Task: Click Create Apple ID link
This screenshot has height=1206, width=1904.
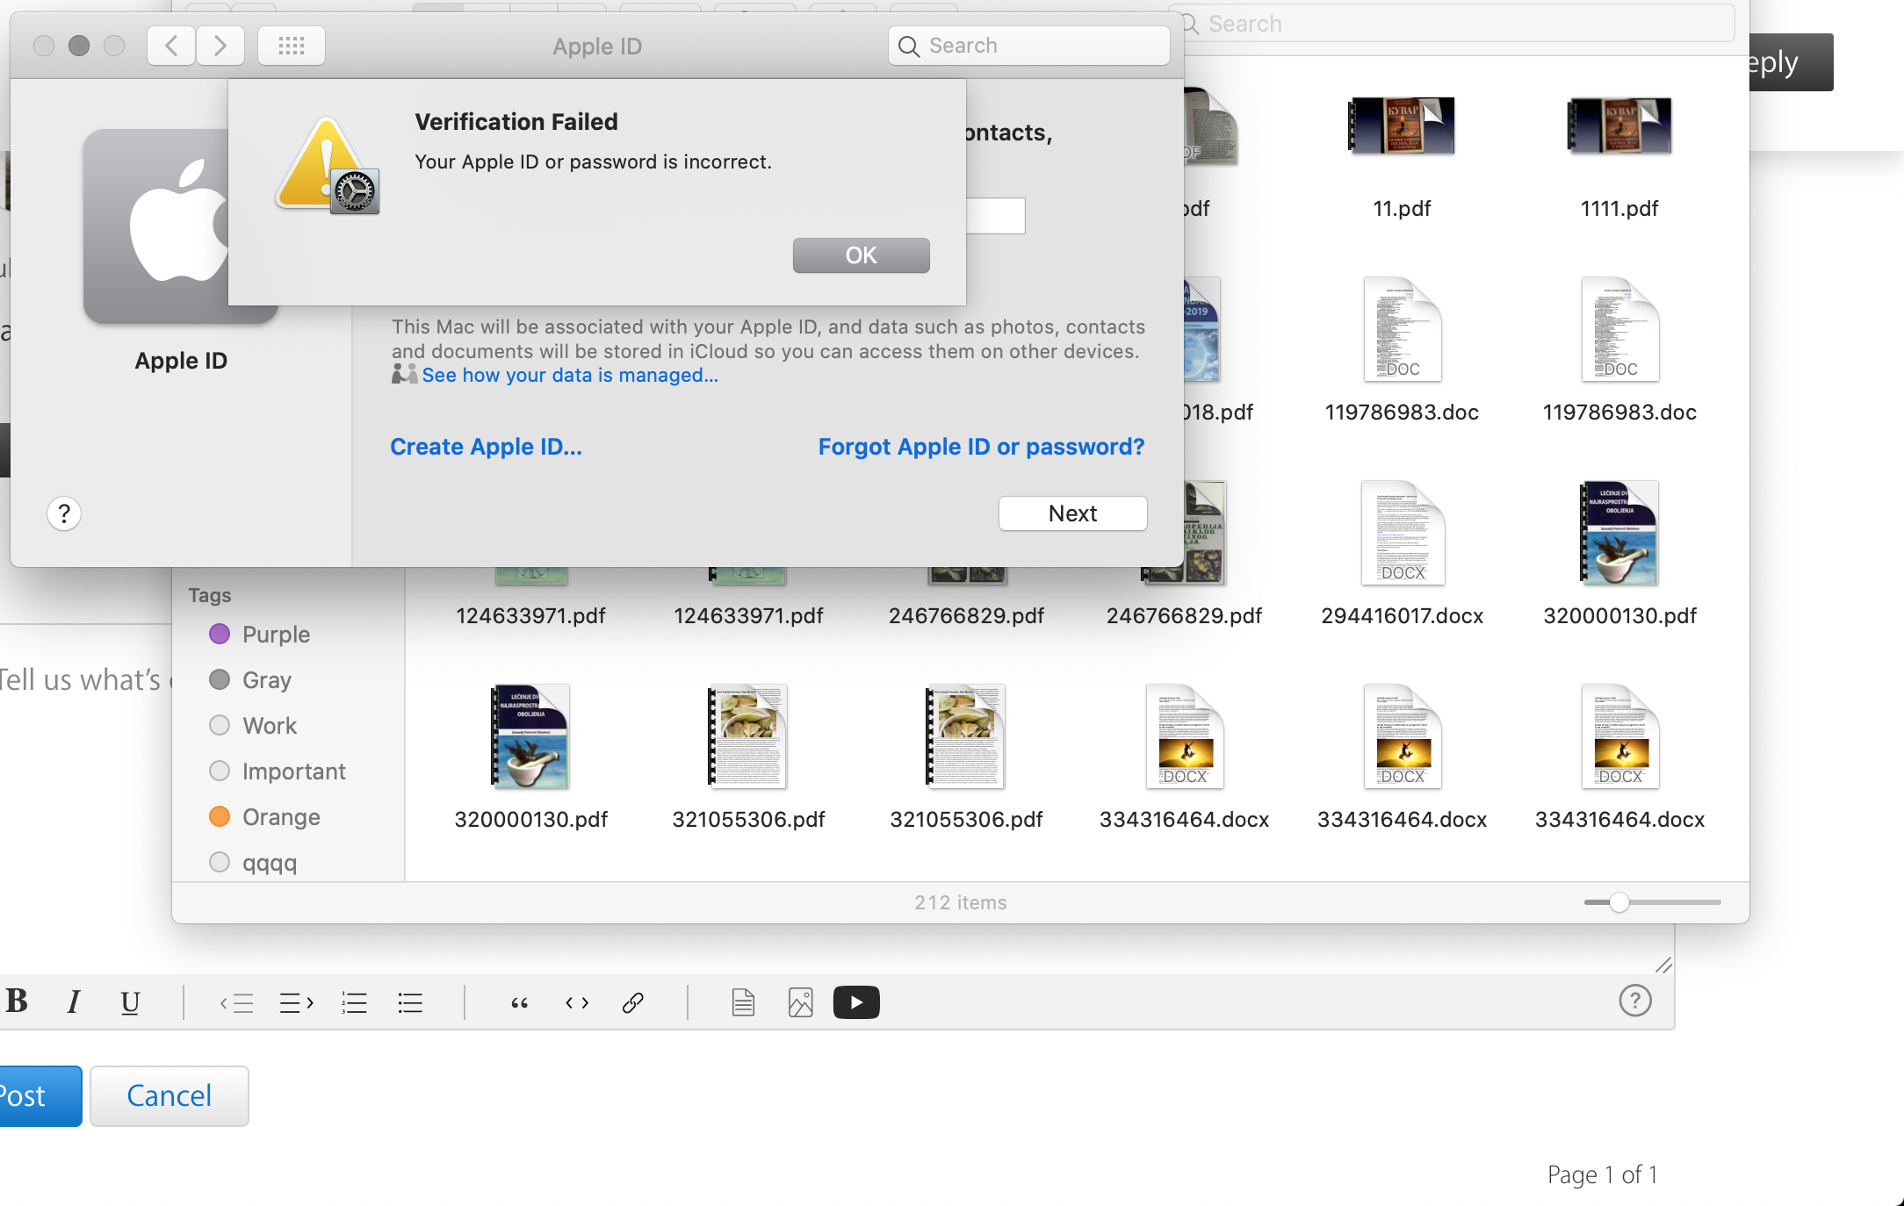Action: (486, 447)
